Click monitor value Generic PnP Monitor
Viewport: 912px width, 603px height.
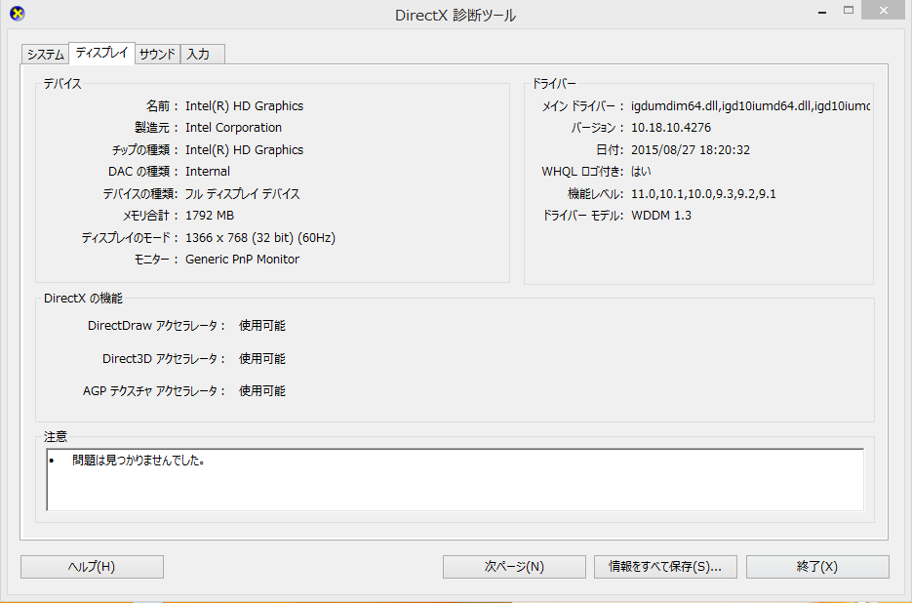tap(242, 259)
